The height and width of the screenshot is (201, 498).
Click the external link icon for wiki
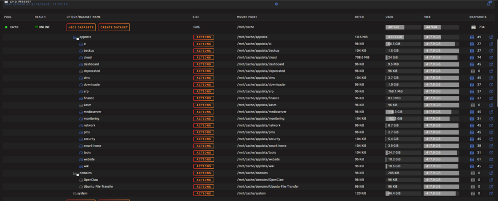(x=491, y=166)
